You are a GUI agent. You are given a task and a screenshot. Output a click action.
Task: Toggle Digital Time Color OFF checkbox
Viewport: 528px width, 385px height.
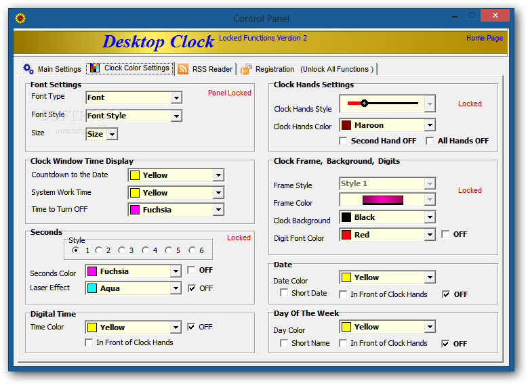pyautogui.click(x=191, y=327)
